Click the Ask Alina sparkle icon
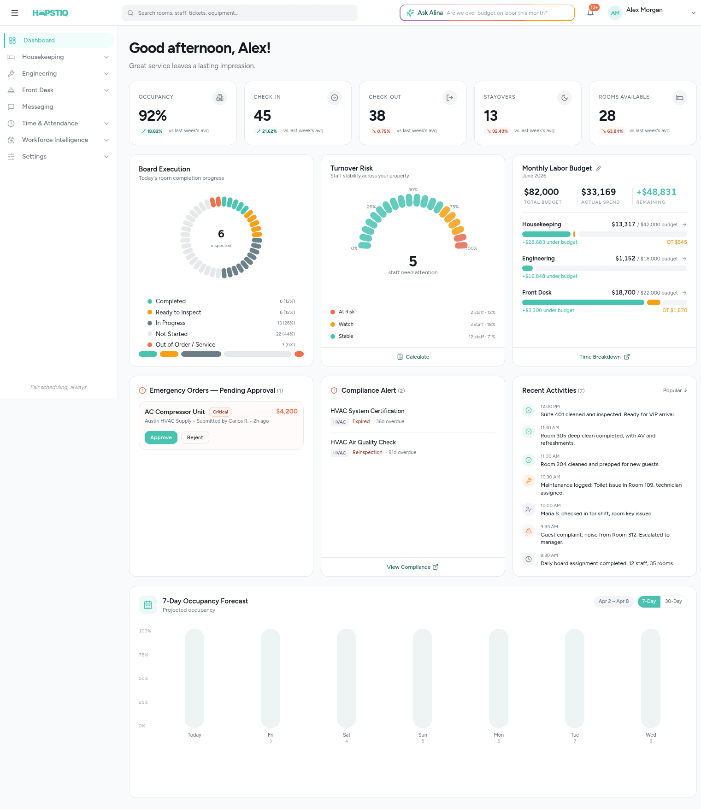 (x=410, y=13)
